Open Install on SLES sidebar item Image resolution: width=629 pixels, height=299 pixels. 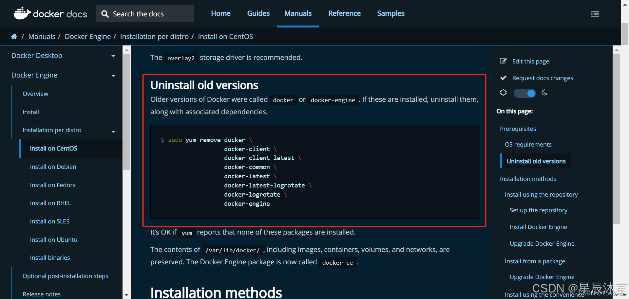(x=50, y=221)
